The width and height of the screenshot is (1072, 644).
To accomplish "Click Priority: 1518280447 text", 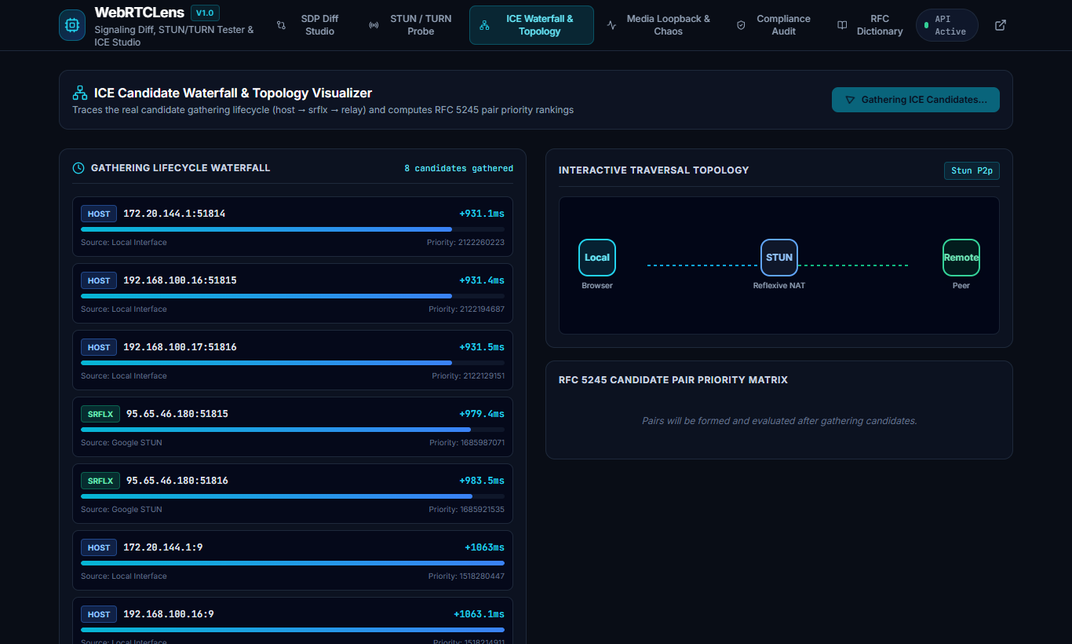I will coord(466,576).
